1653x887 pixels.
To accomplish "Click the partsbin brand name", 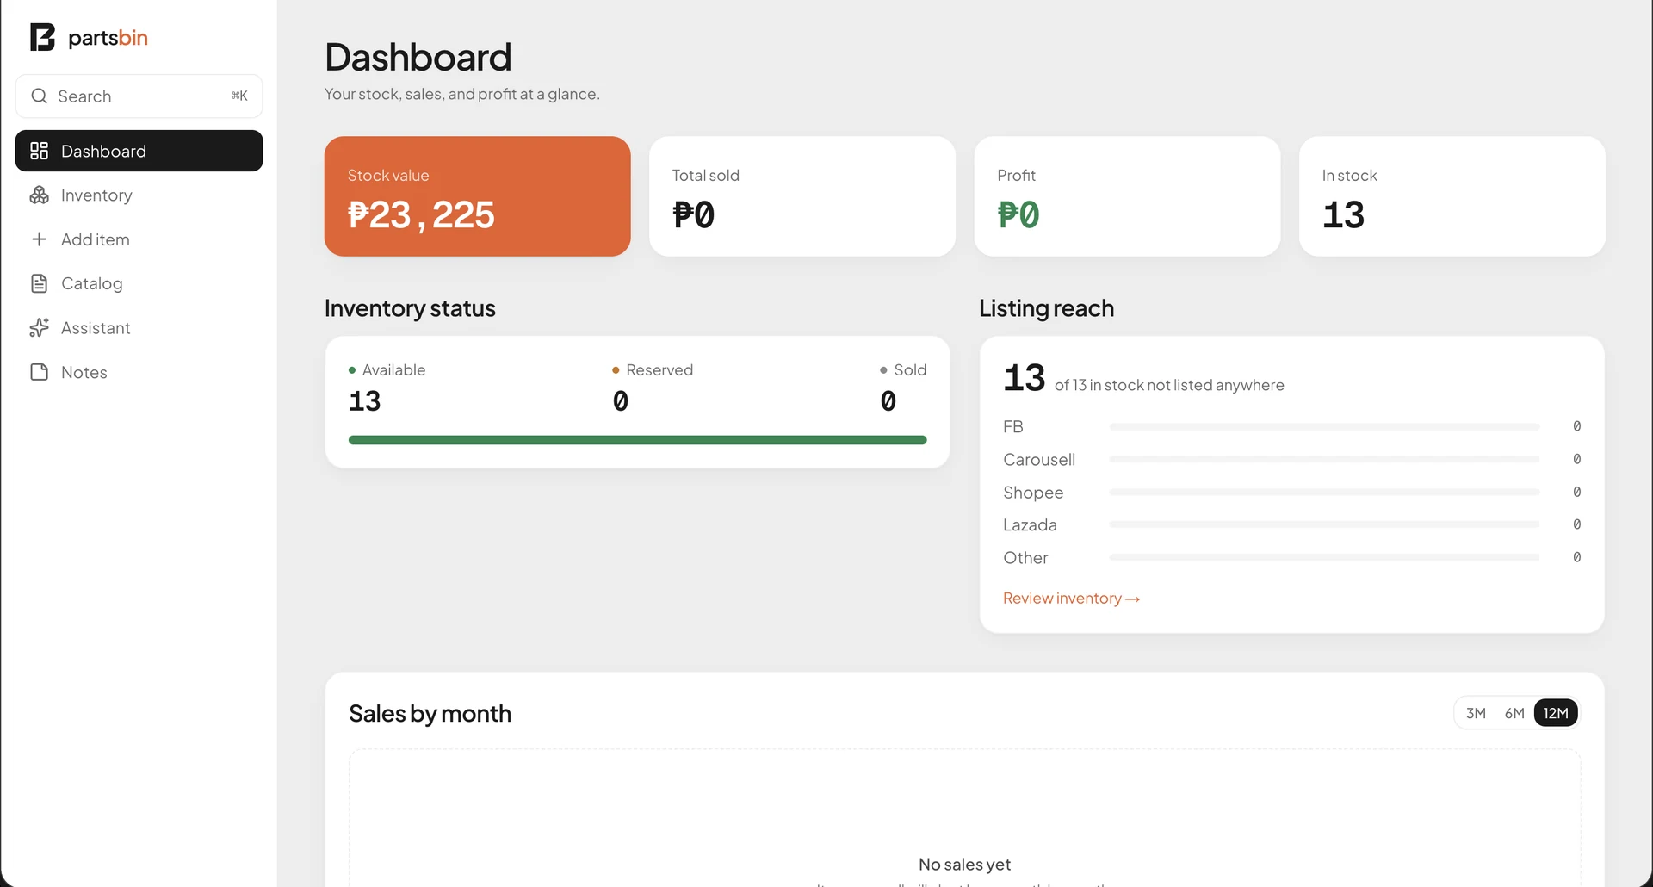I will pyautogui.click(x=108, y=38).
